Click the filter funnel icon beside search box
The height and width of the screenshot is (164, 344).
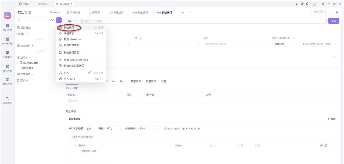(x=52, y=20)
